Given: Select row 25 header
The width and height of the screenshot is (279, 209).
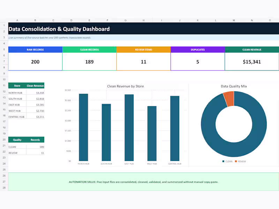Looking at the screenshot, I should [4, 170].
